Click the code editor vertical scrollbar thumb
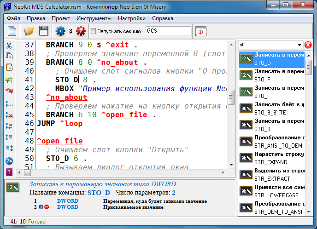Viewport: 317px width, 229px height. [x=231, y=97]
